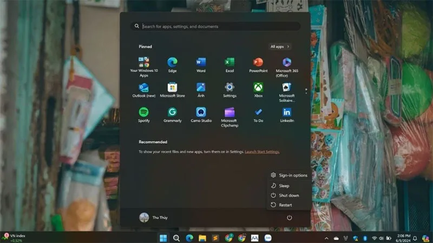Open the Thu Thủy user account button
Screen dimensions: 433x243
(x=154, y=218)
